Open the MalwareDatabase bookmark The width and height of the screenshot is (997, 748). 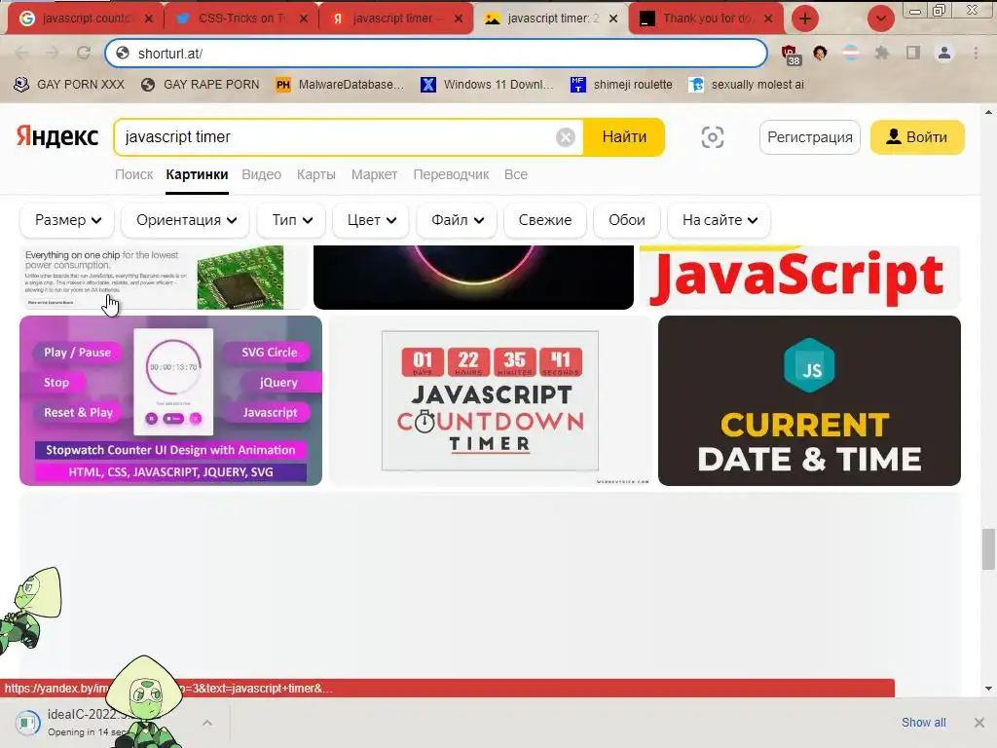point(341,85)
